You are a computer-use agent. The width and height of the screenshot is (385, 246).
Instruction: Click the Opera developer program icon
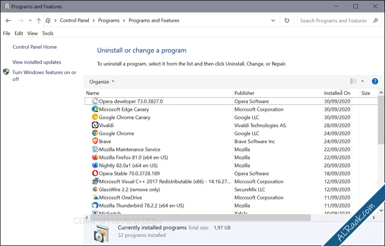95,101
